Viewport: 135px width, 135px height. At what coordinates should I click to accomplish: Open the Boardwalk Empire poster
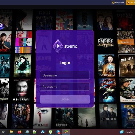(x=105, y=42)
